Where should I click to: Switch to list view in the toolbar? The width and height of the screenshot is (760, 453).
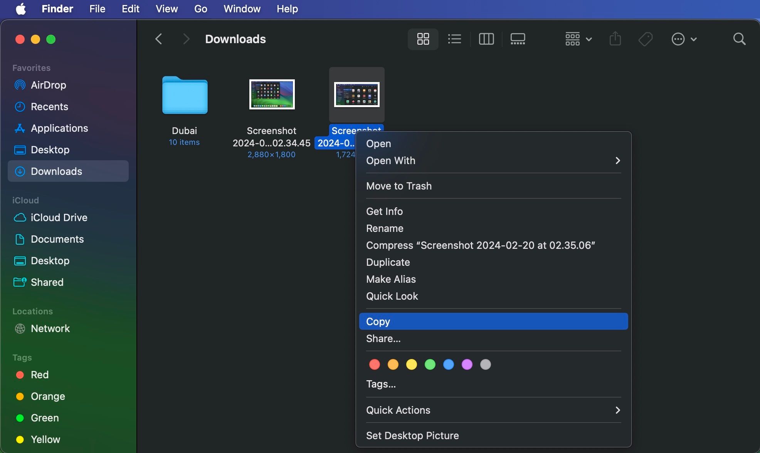point(454,39)
